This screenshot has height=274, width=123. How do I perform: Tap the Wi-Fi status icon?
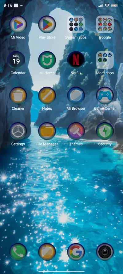tap(107, 6)
